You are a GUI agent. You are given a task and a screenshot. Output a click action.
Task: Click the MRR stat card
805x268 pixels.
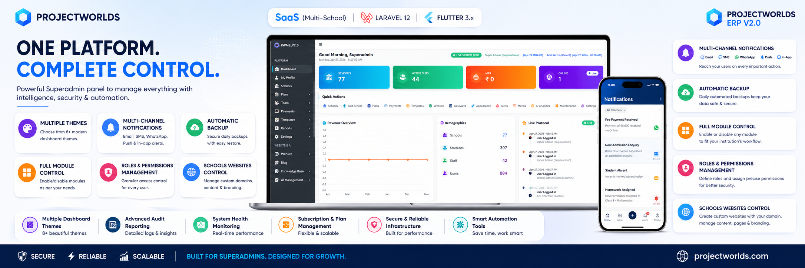501,77
